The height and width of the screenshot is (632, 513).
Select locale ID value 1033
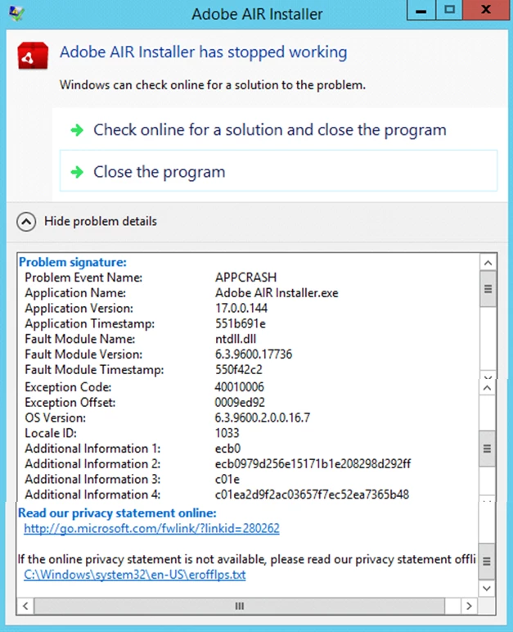tap(227, 433)
